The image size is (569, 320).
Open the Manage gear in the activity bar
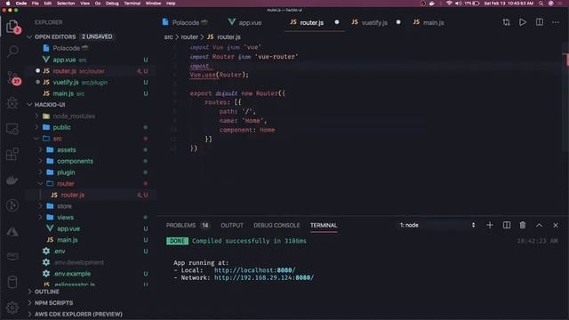coord(12,308)
